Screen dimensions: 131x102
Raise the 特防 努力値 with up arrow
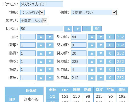[92, 69]
